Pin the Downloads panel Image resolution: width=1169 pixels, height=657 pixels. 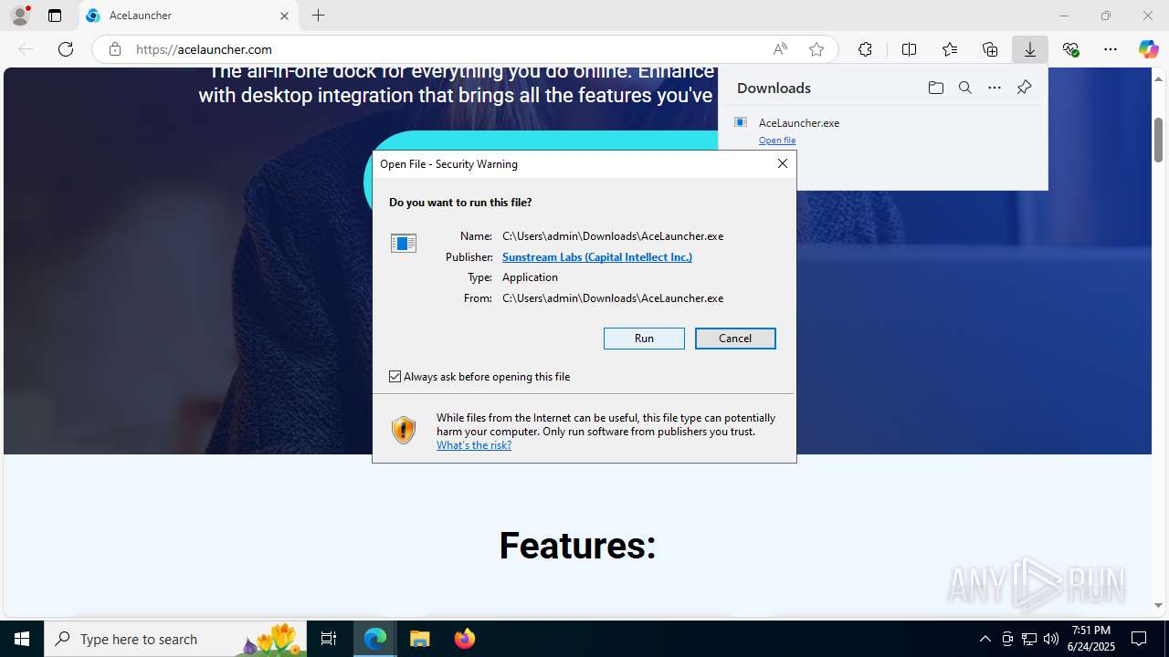[x=1024, y=88]
